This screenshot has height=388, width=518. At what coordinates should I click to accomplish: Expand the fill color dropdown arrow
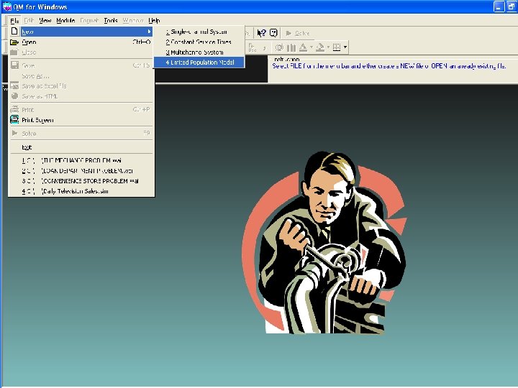click(328, 47)
